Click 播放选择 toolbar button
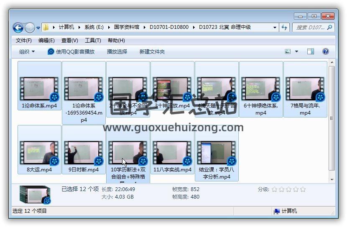 click(117, 52)
